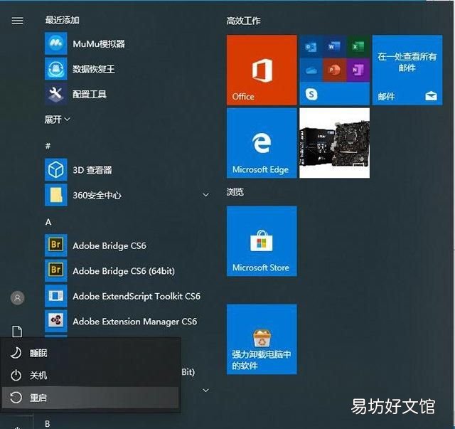The image size is (455, 429).
Task: Click the 高效工作 group header
Action: tap(243, 21)
